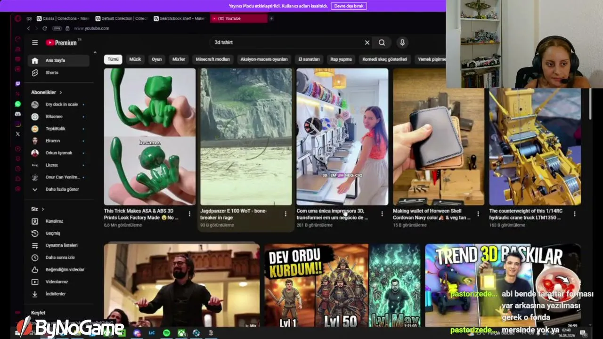Select the YouTube browser tab
Screen dimensions: 603x339
[238, 18]
